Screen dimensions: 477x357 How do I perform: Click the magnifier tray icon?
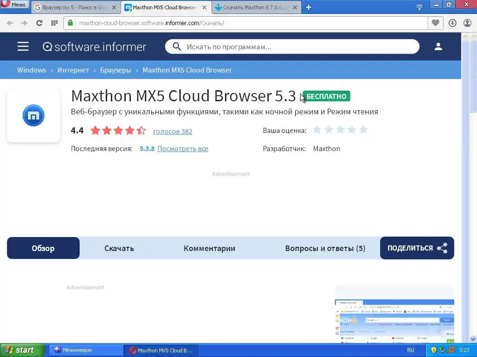pos(451,350)
